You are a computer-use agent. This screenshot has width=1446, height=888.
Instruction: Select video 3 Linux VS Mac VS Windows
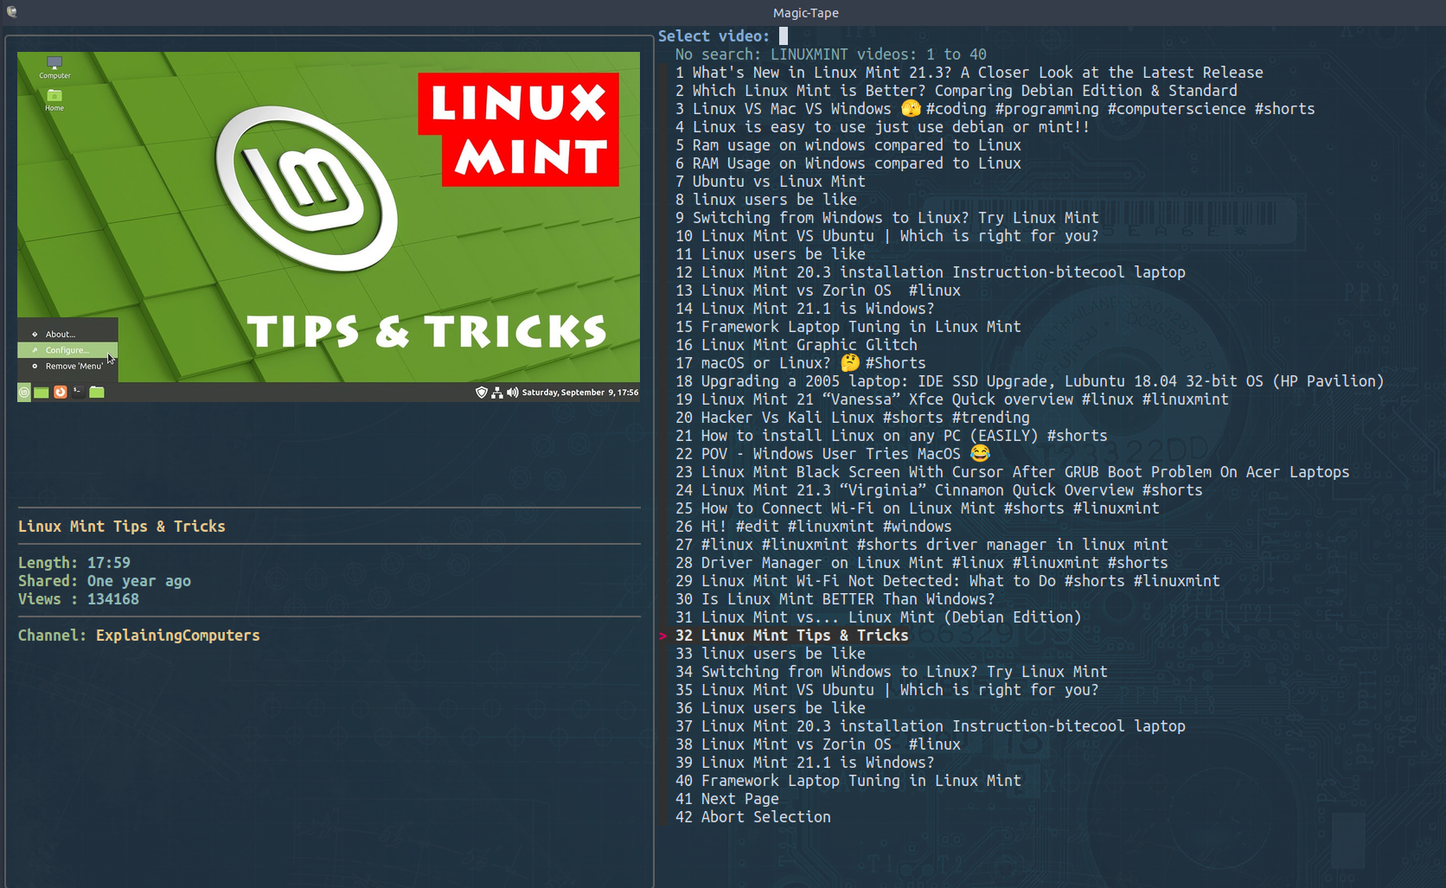pos(995,109)
